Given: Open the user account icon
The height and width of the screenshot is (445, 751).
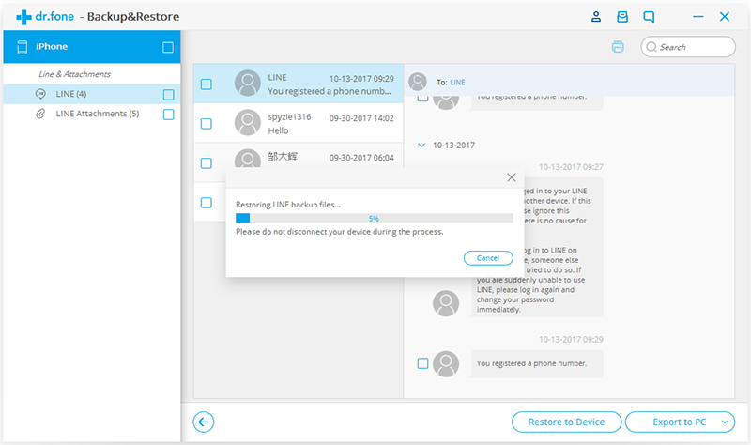Looking at the screenshot, I should pyautogui.click(x=596, y=17).
